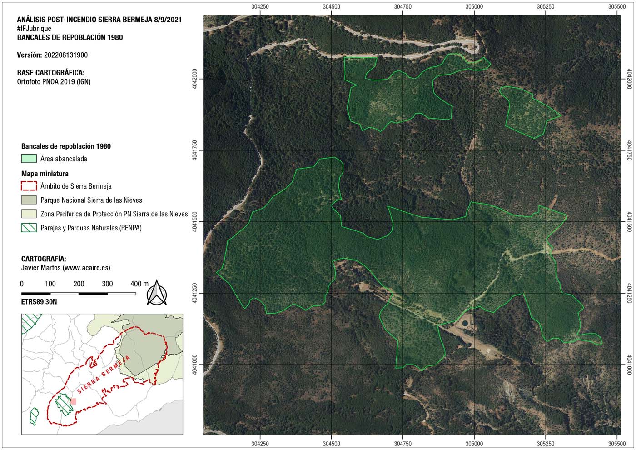Click the hatched green Parajes y Parques legend symbol
This screenshot has width=636, height=450.
[x=29, y=228]
